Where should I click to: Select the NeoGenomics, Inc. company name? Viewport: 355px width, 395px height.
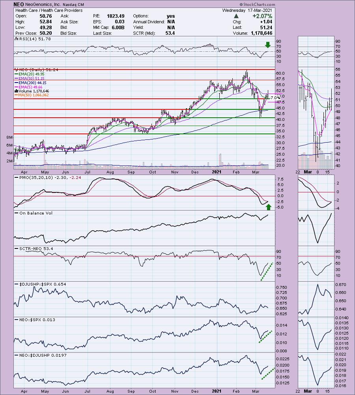43,4
